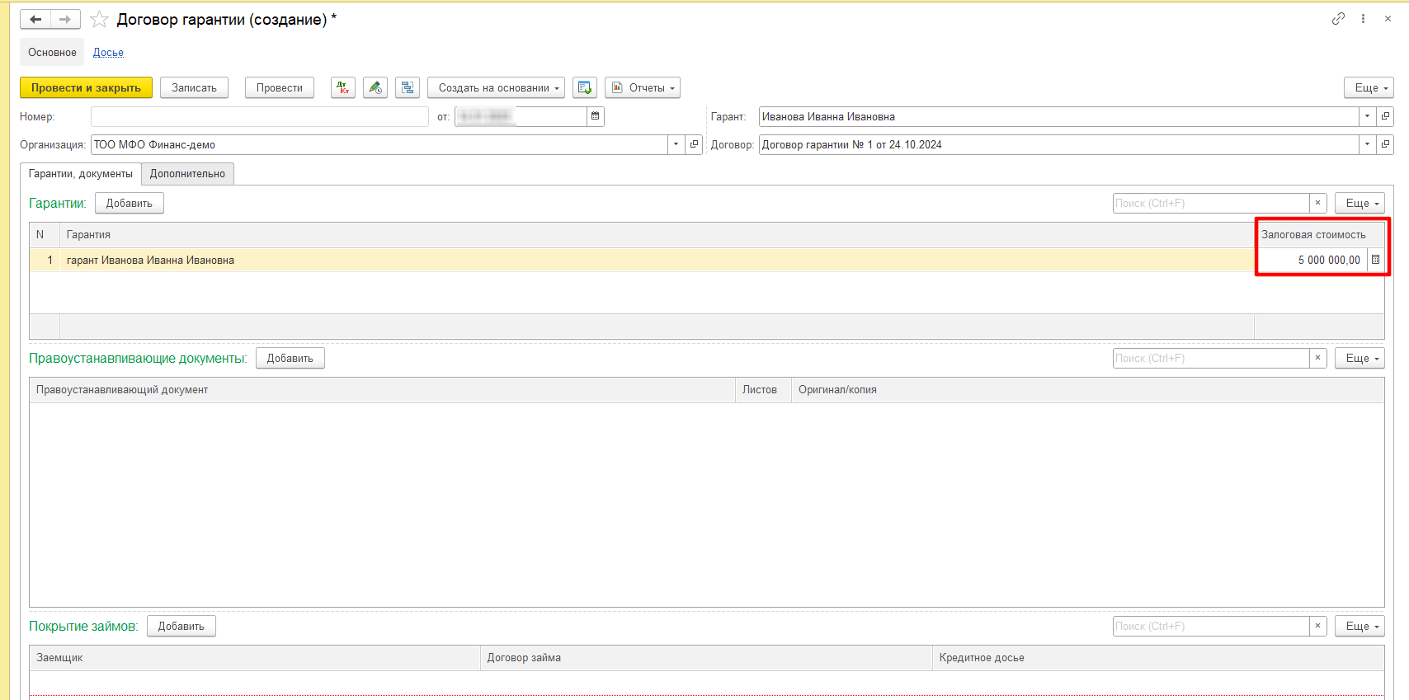Open the Еще menu in Гарантии section
The width and height of the screenshot is (1409, 700).
coord(1360,203)
